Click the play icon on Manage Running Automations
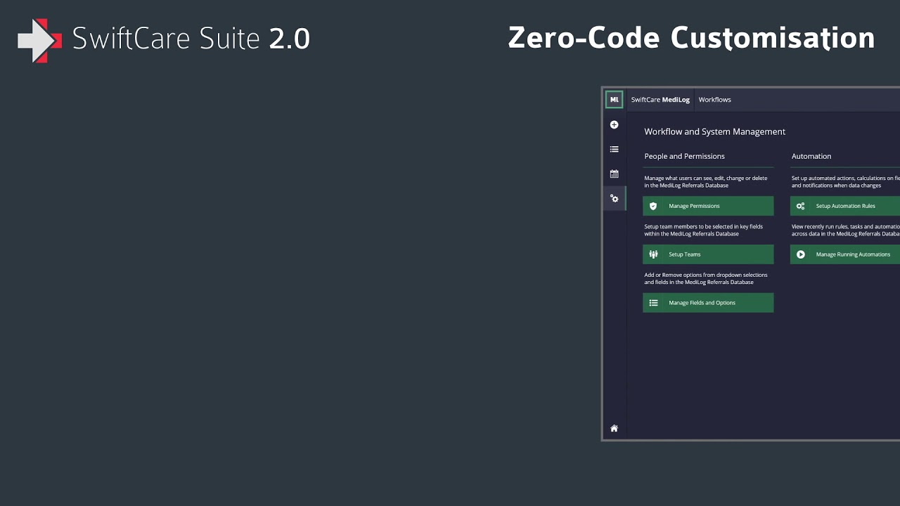 click(800, 254)
